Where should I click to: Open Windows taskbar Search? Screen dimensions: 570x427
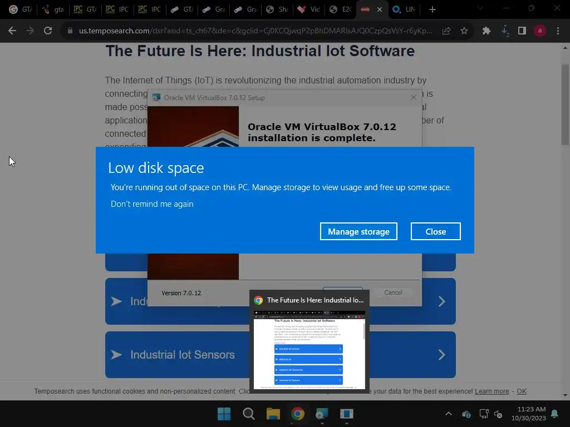tap(249, 414)
